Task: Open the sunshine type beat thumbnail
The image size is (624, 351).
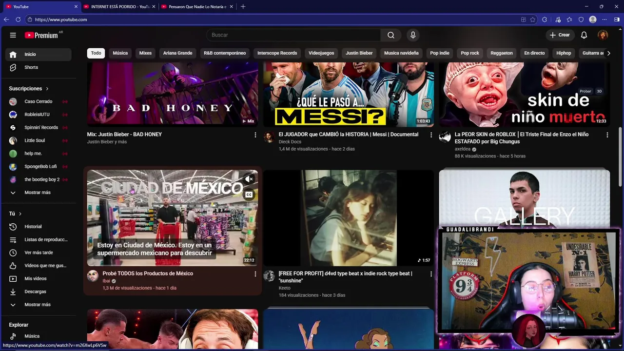Action: 349,218
